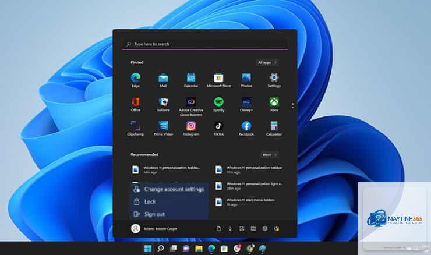
Task: Open the Edge app from pinned apps
Action: coord(136,80)
